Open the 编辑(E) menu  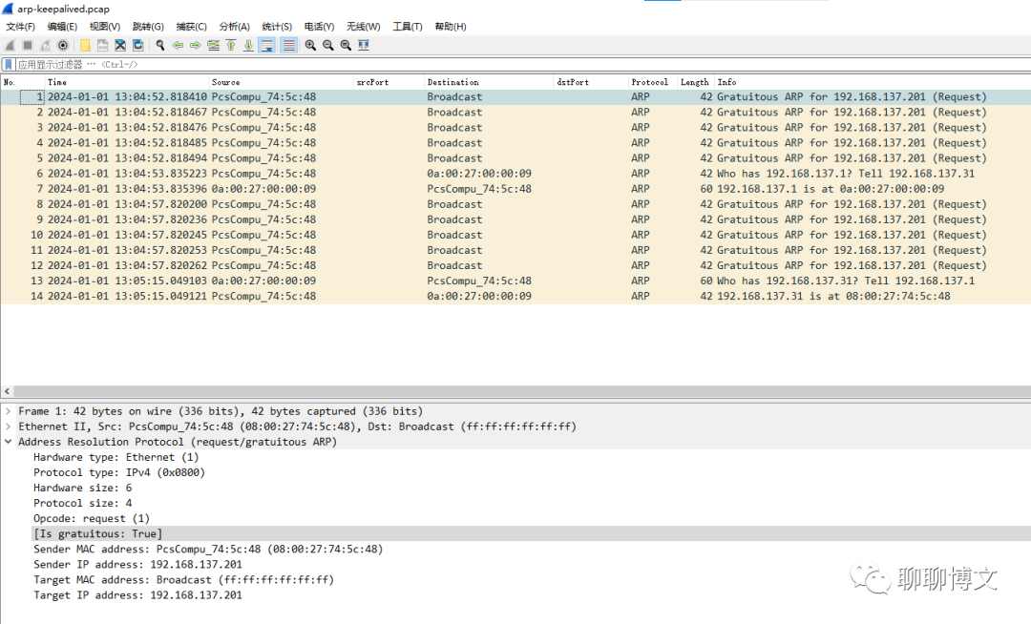(62, 27)
